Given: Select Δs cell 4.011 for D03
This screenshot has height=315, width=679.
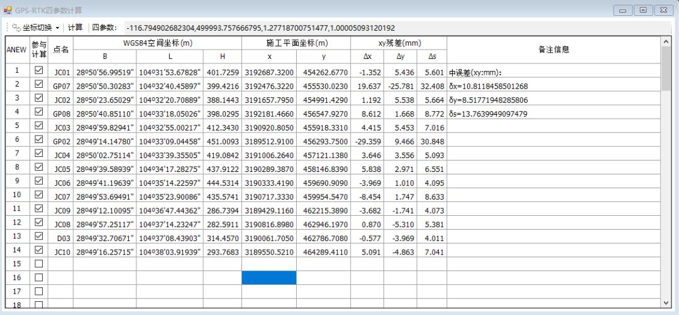Looking at the screenshot, I should [432, 238].
